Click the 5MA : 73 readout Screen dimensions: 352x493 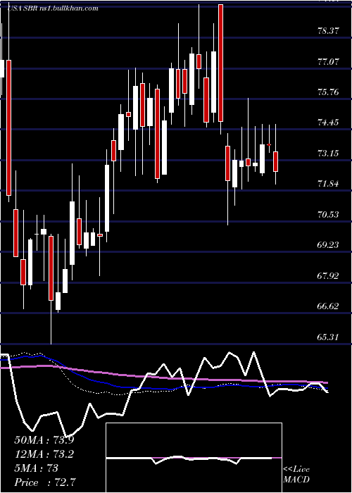(37, 468)
